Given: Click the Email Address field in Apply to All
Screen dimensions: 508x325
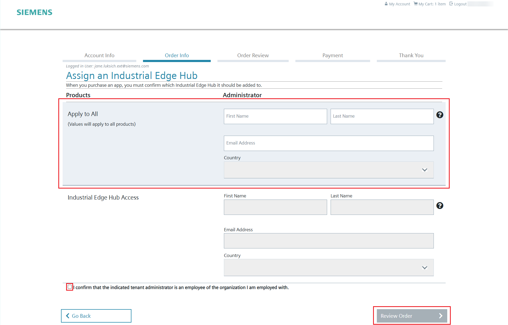Looking at the screenshot, I should [x=328, y=143].
